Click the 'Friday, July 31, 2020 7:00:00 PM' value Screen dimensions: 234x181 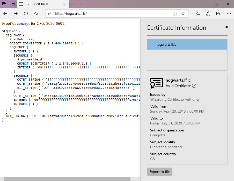coord(175,123)
